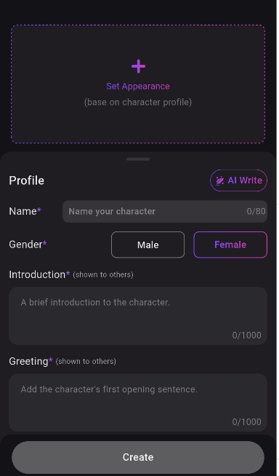Click the Create button
Image resolution: width=279 pixels, height=476 pixels.
tap(138, 457)
